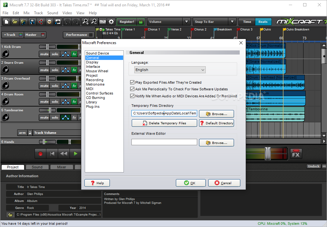This screenshot has width=327, height=227.
Task: Select Plug-Ins in preferences list
Action: [93, 107]
